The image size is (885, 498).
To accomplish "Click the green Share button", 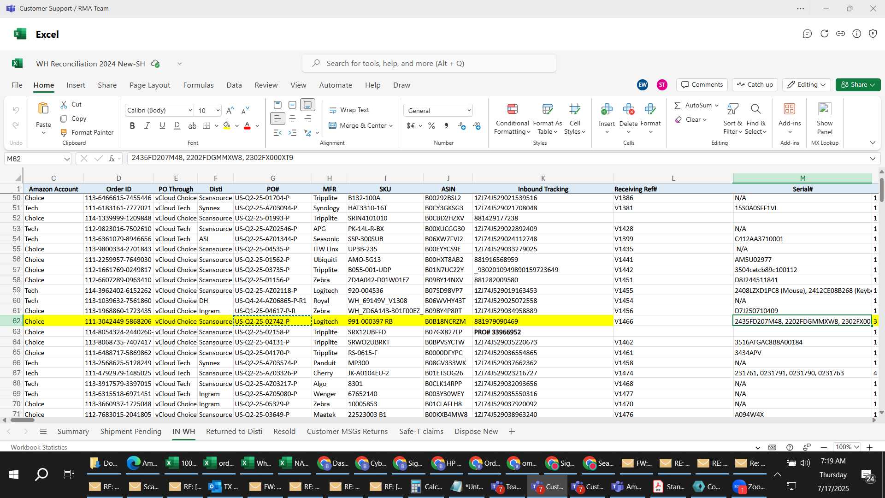I will [x=858, y=85].
